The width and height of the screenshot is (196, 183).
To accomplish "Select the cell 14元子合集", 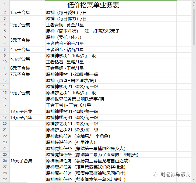I will pyautogui.click(x=27, y=117).
